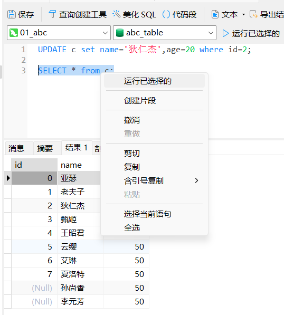Select the 狄仁杰 name cell in results
Screen dimensions: 284x315
(x=79, y=205)
